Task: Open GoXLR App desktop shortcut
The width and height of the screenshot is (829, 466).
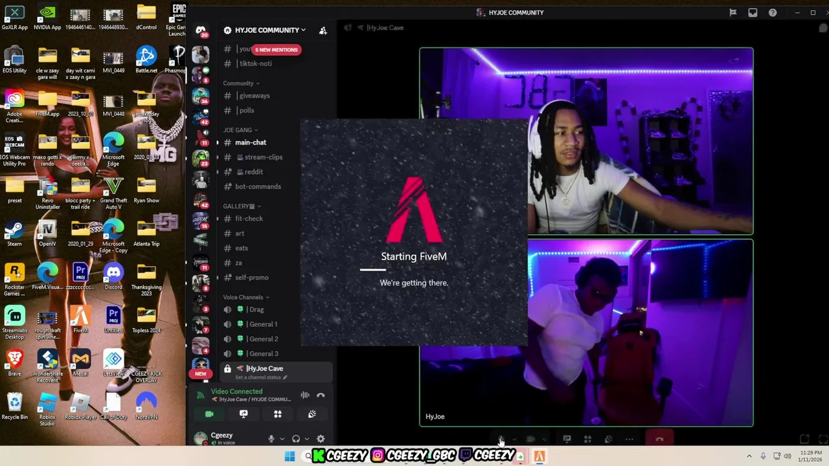Action: pyautogui.click(x=14, y=17)
